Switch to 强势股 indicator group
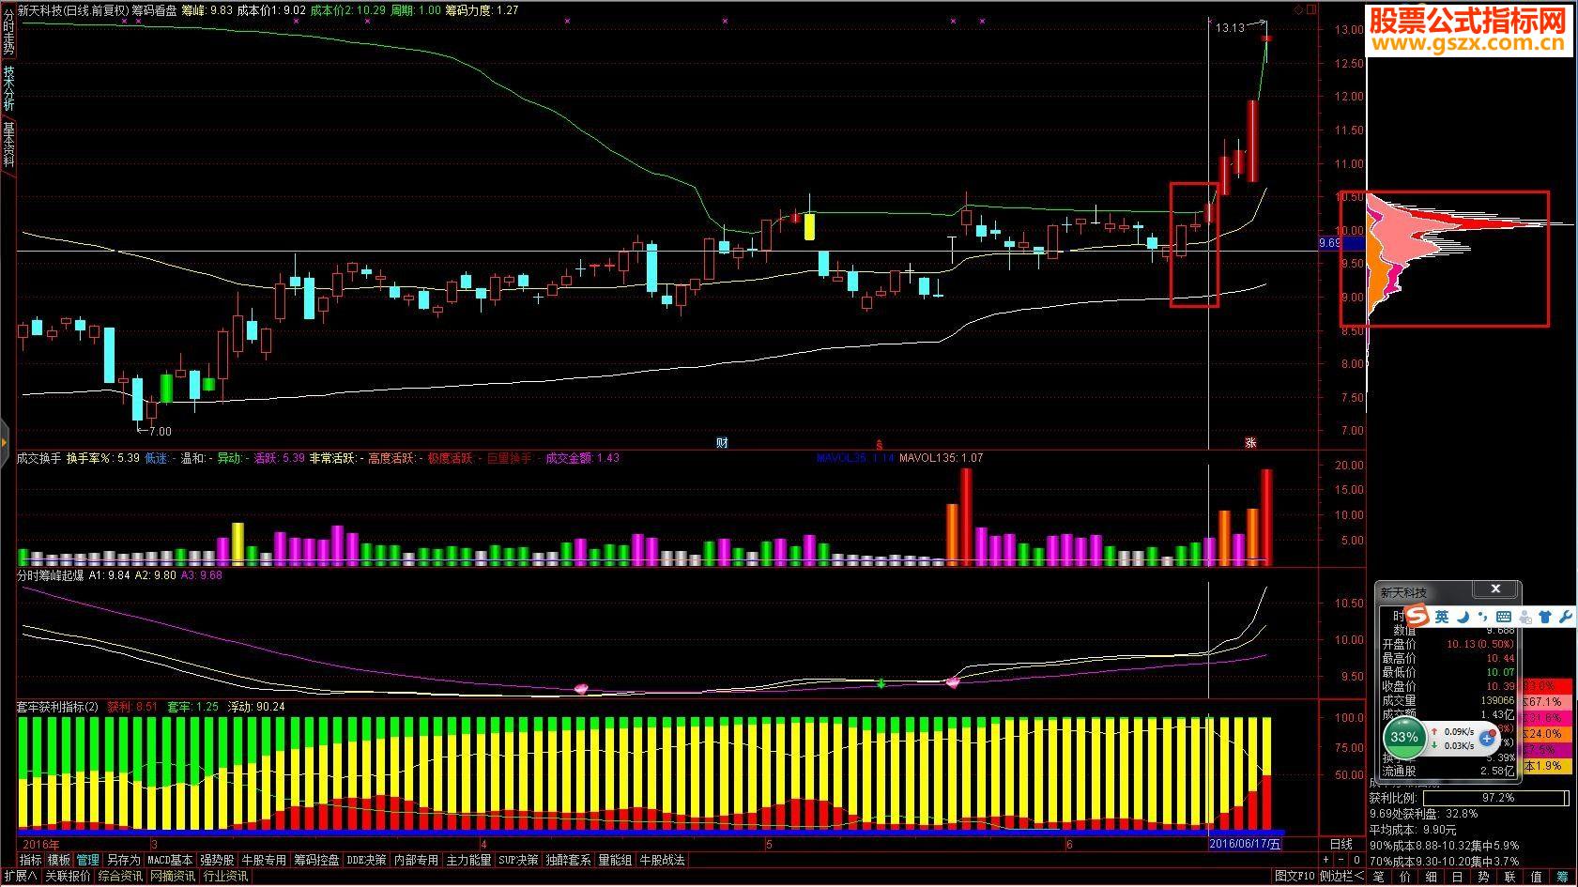The image size is (1578, 887). [x=217, y=860]
